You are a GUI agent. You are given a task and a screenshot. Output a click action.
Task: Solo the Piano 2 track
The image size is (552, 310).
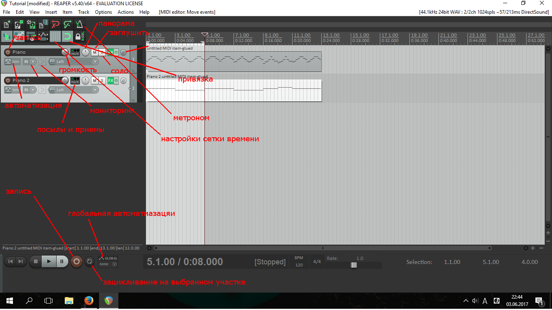(102, 80)
